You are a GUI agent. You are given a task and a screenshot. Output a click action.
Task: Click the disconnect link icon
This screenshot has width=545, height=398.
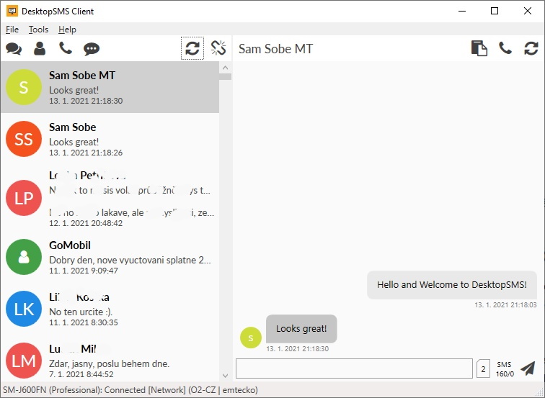coord(218,49)
